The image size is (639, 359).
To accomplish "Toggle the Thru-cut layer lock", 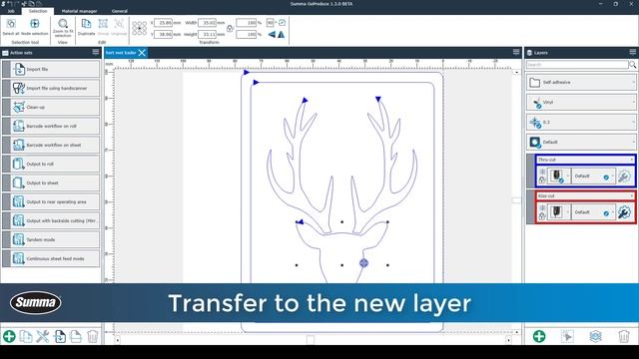I will click(542, 180).
